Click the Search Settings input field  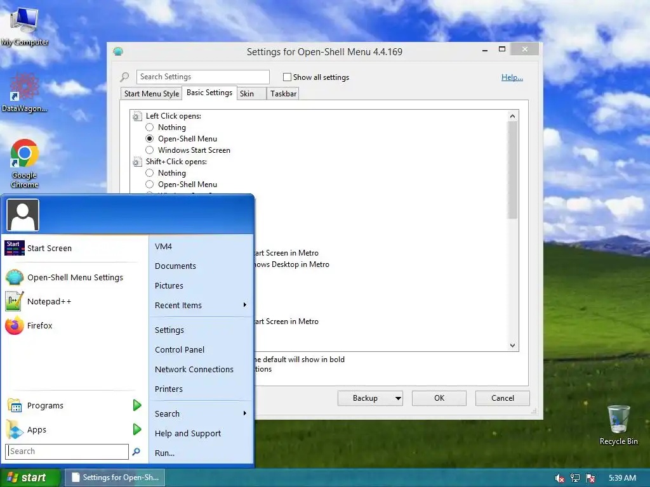tap(202, 77)
